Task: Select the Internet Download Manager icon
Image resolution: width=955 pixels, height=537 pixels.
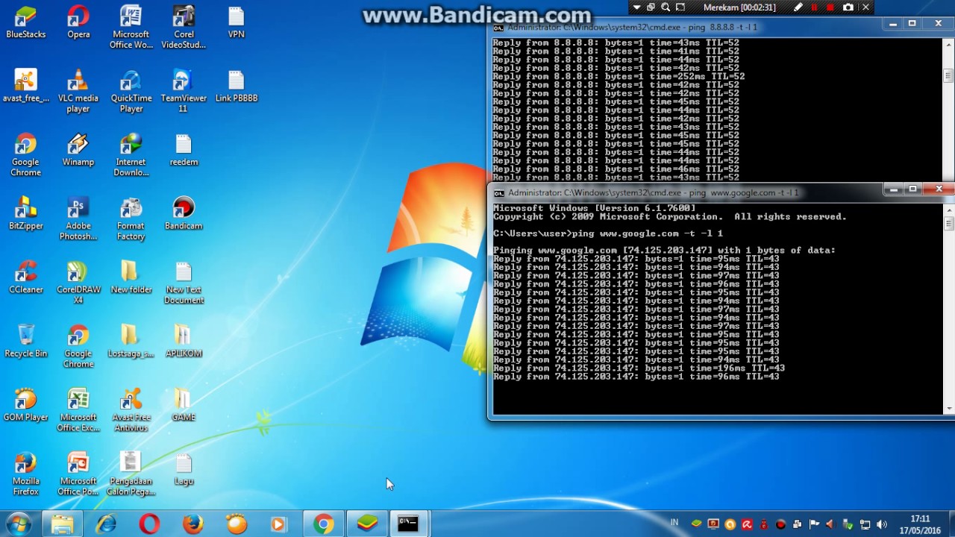Action: (131, 156)
